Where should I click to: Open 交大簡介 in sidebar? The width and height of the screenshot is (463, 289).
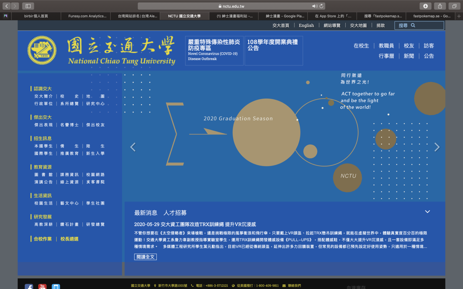pyautogui.click(x=43, y=96)
